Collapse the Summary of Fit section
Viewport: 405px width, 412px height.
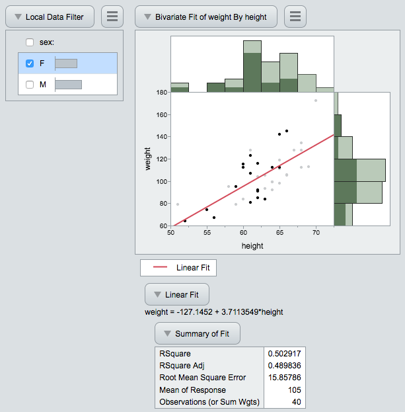point(166,333)
